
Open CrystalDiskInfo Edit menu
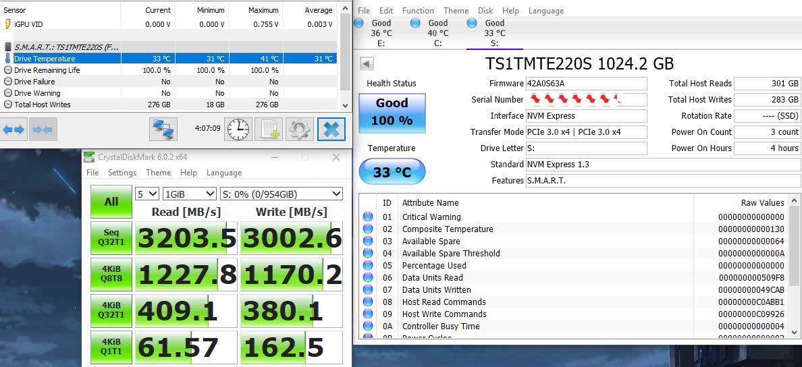pyautogui.click(x=386, y=11)
